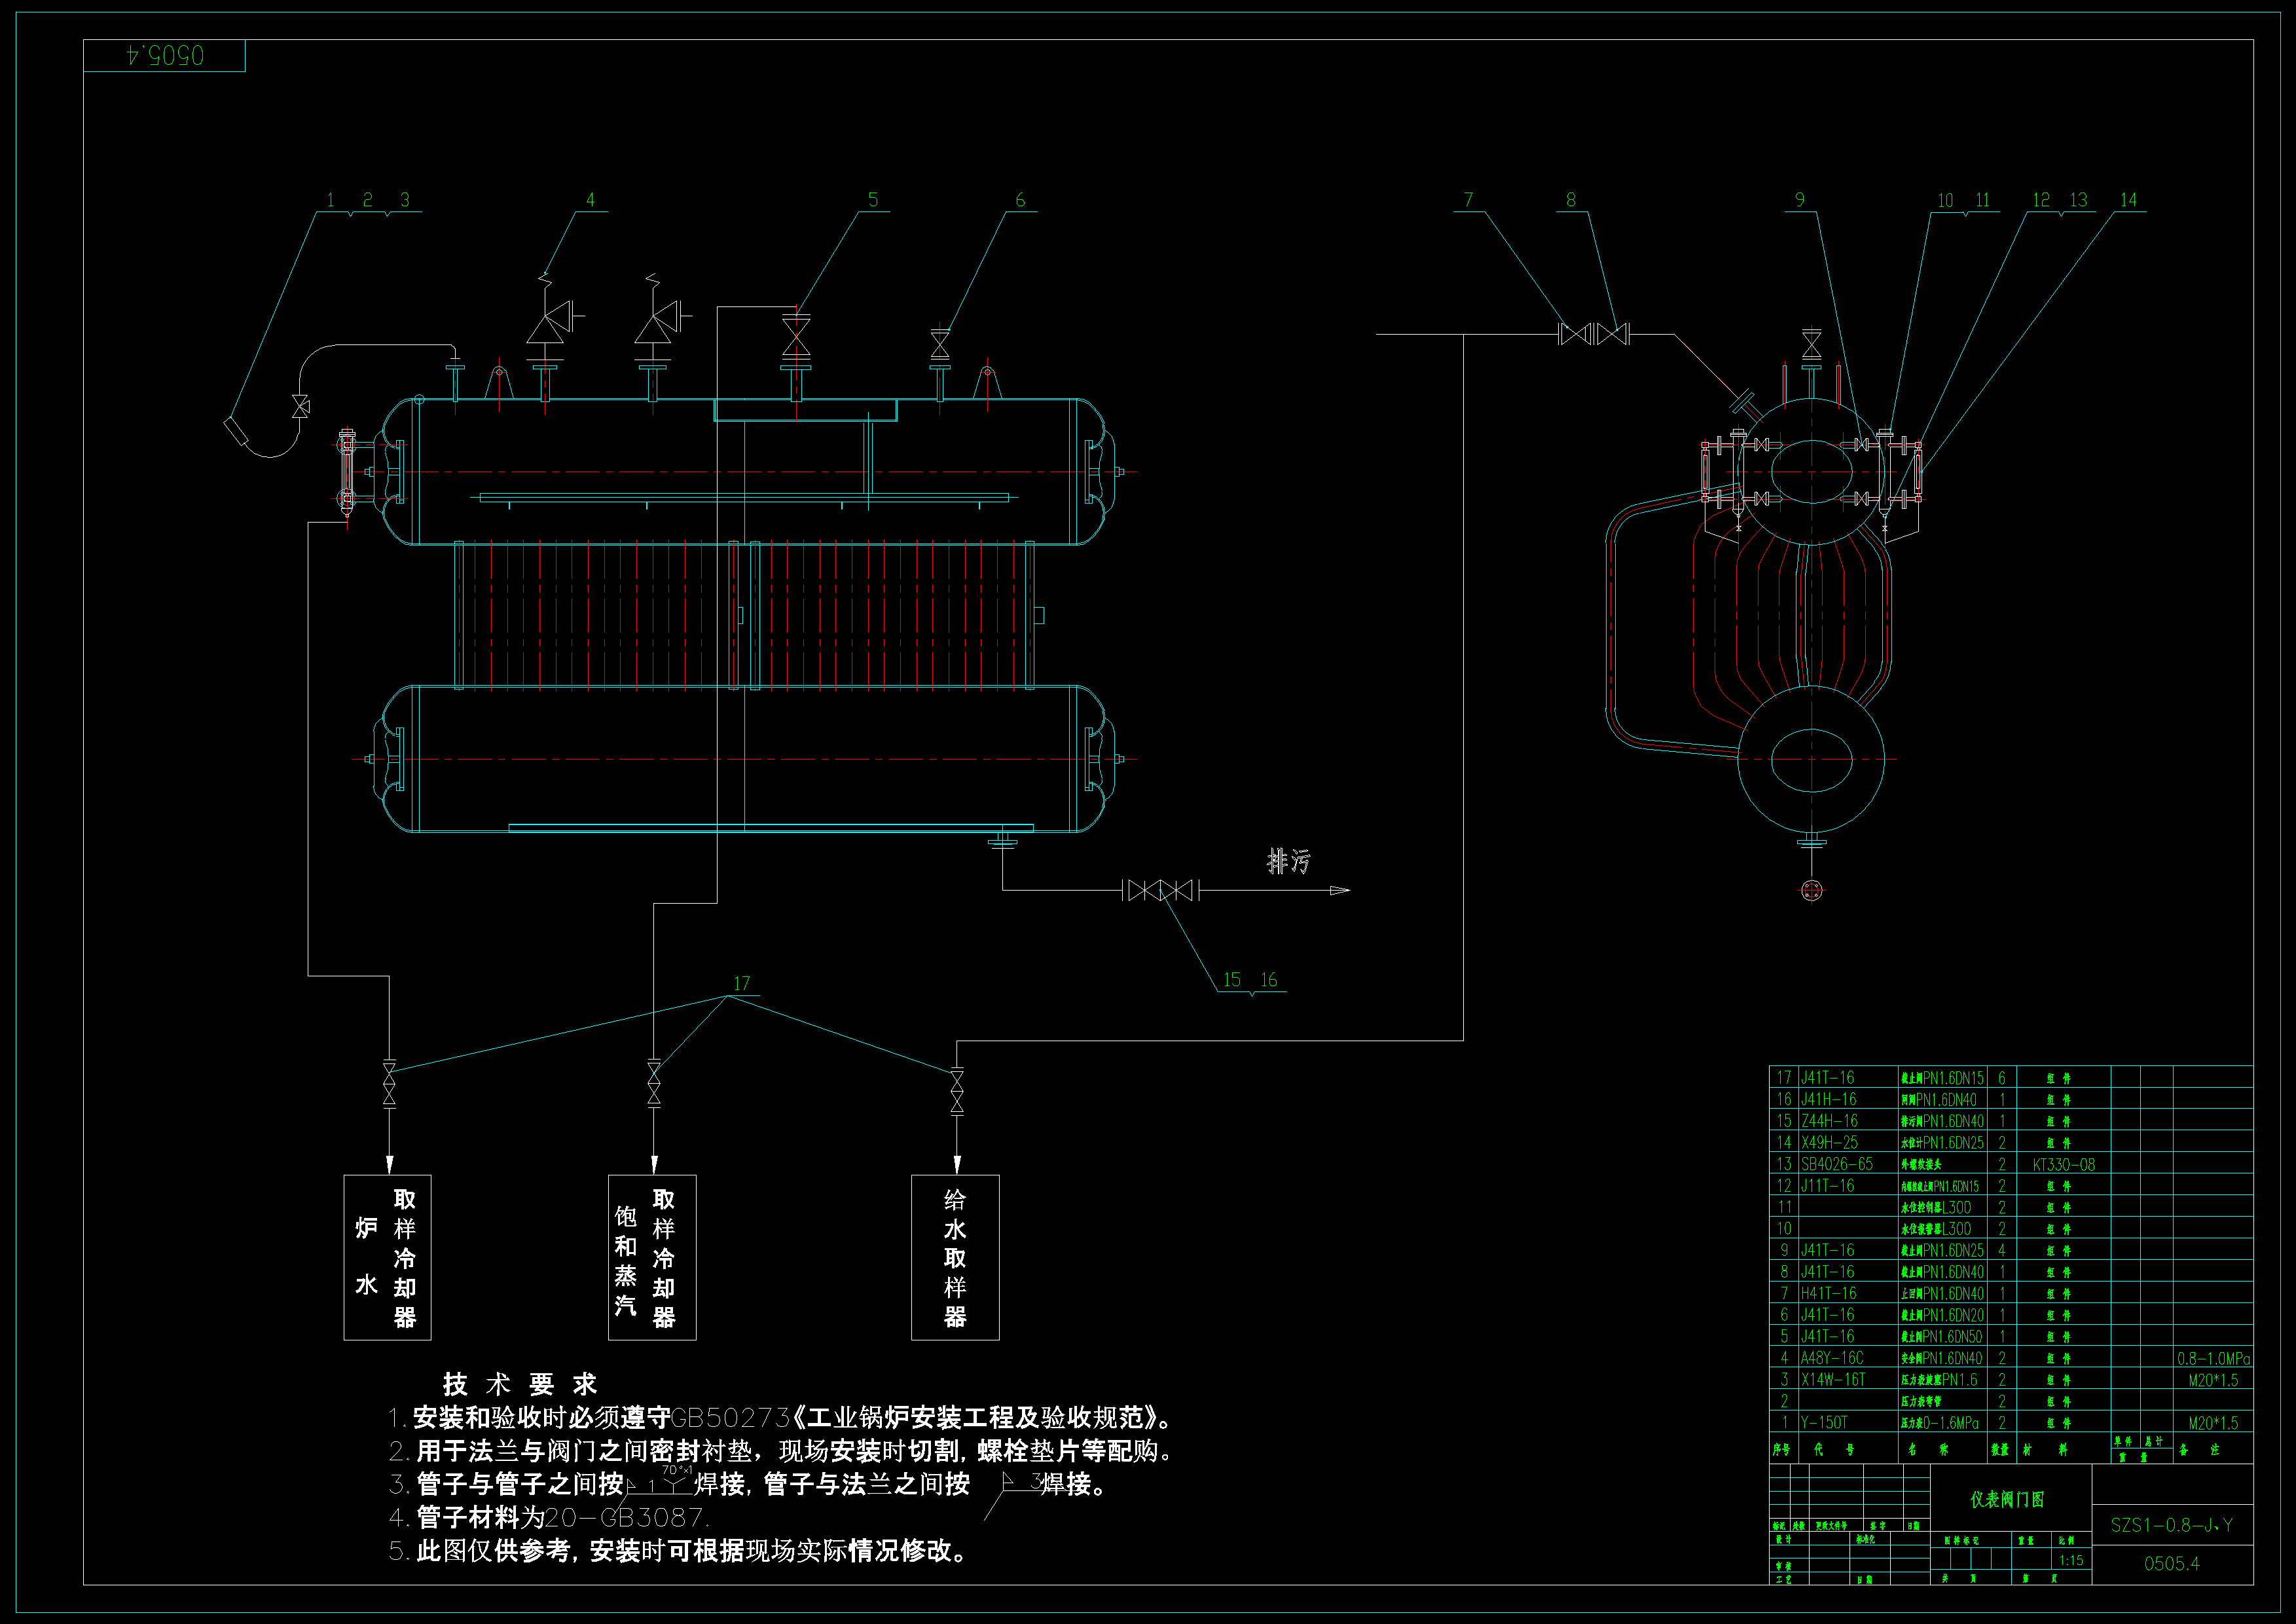Click the code cell J11T-16

1827,1185
